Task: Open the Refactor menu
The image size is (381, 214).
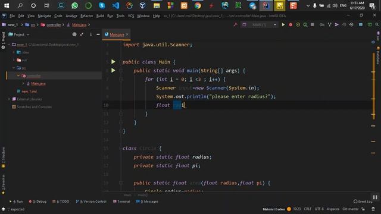Action: pos(87,16)
